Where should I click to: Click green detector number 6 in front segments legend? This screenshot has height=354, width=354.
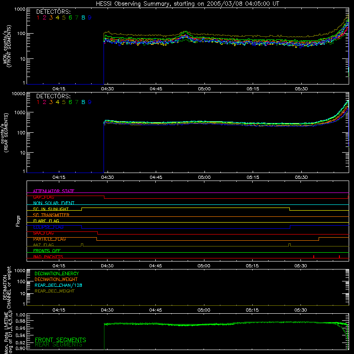coord(70,18)
